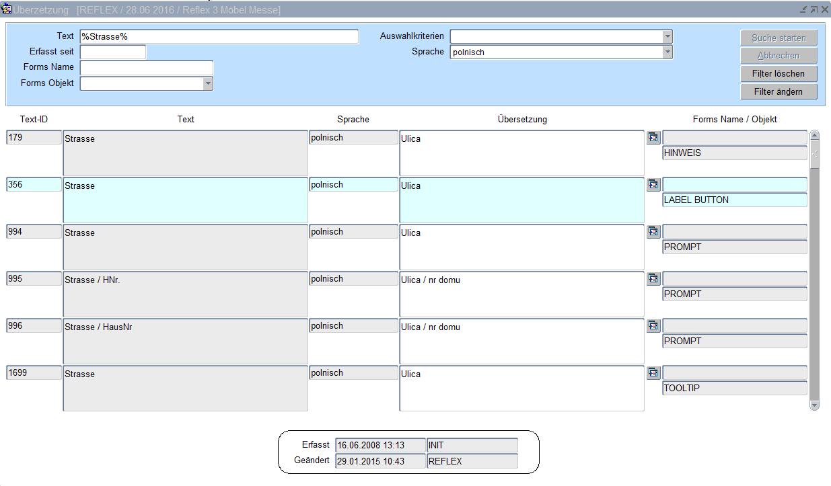The height and width of the screenshot is (486, 831).
Task: Click the Übersetzung window icon in title bar
Action: [7, 9]
